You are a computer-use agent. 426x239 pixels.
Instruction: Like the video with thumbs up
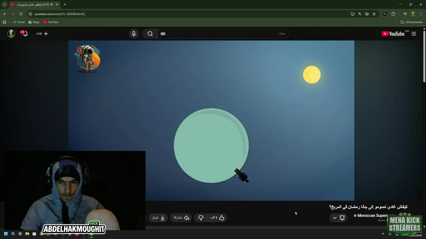217,218
